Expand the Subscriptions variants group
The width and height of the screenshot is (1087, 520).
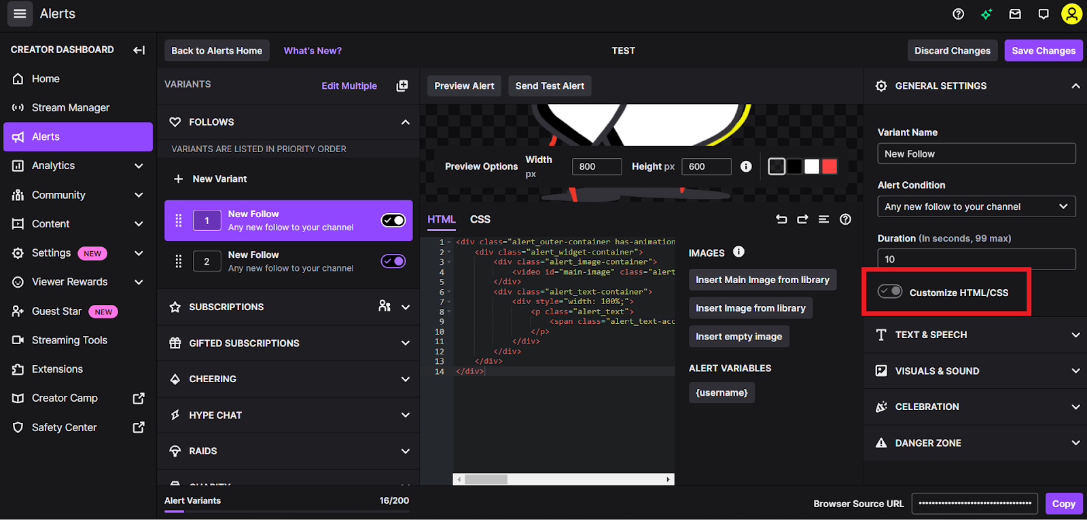[406, 307]
